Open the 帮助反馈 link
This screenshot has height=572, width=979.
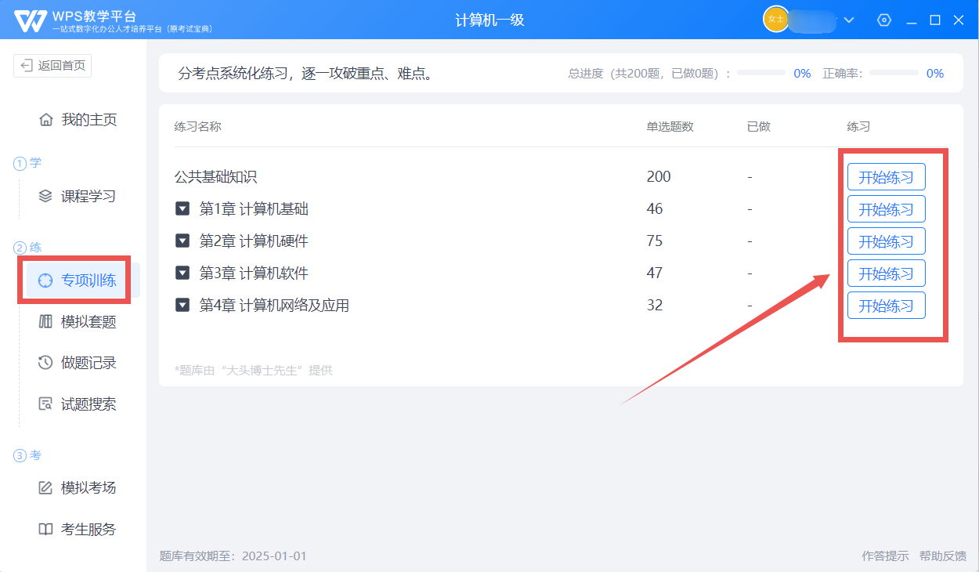(942, 556)
